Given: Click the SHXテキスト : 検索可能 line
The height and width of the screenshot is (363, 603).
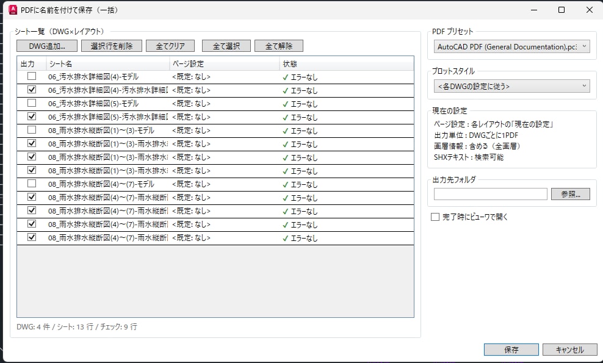Looking at the screenshot, I should click(469, 157).
